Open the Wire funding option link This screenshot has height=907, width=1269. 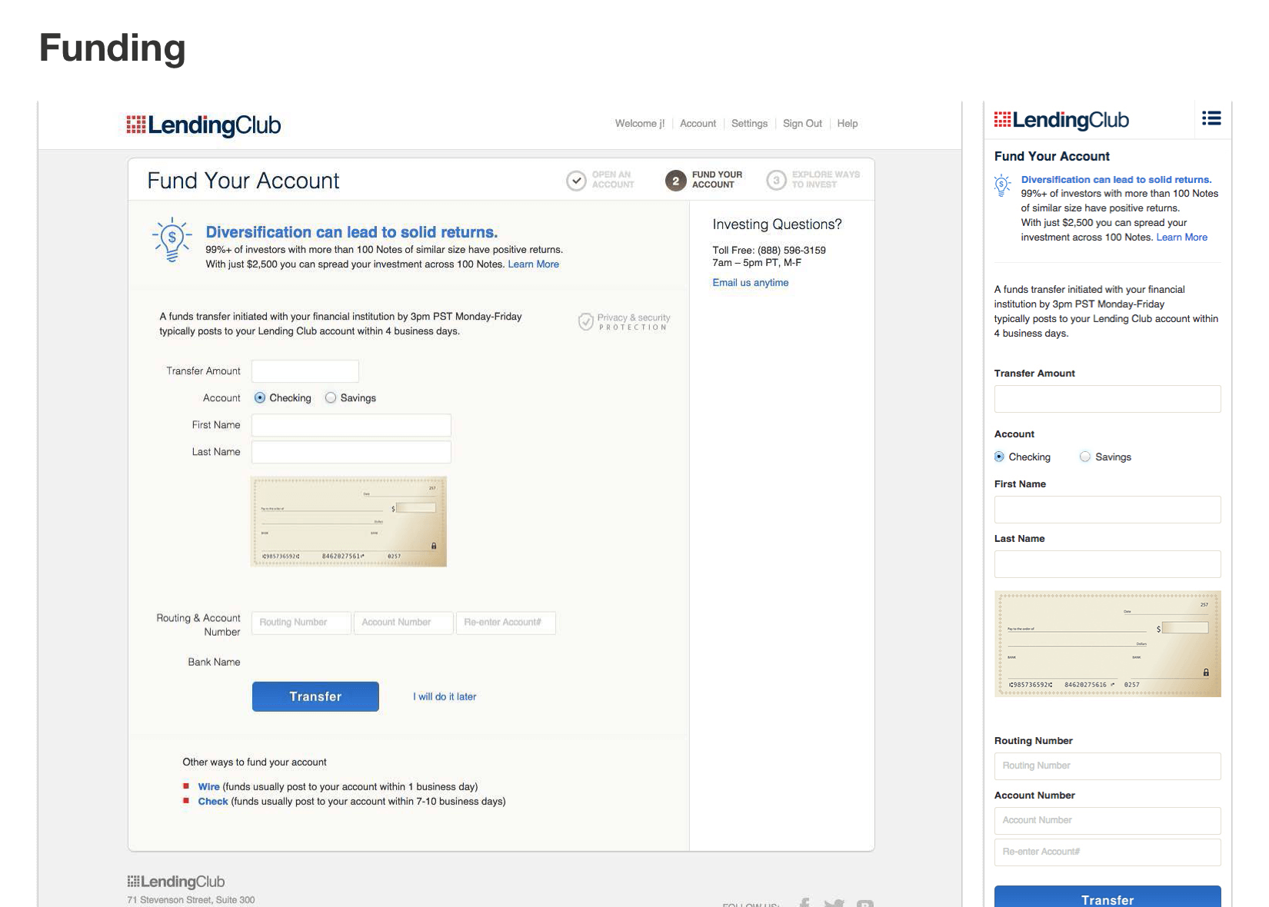point(208,786)
